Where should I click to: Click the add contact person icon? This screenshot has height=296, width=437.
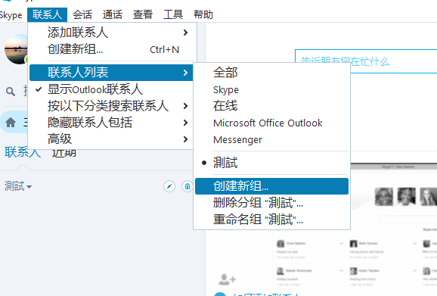pyautogui.click(x=227, y=279)
